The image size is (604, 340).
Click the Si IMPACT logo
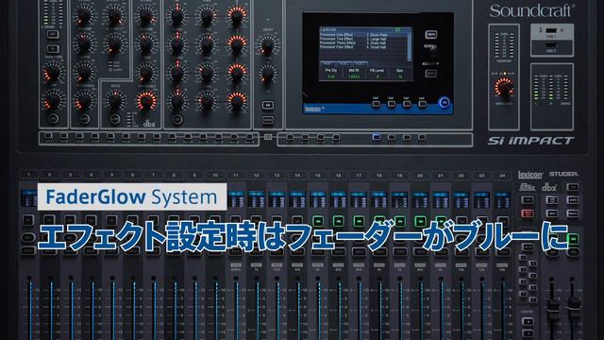[530, 141]
